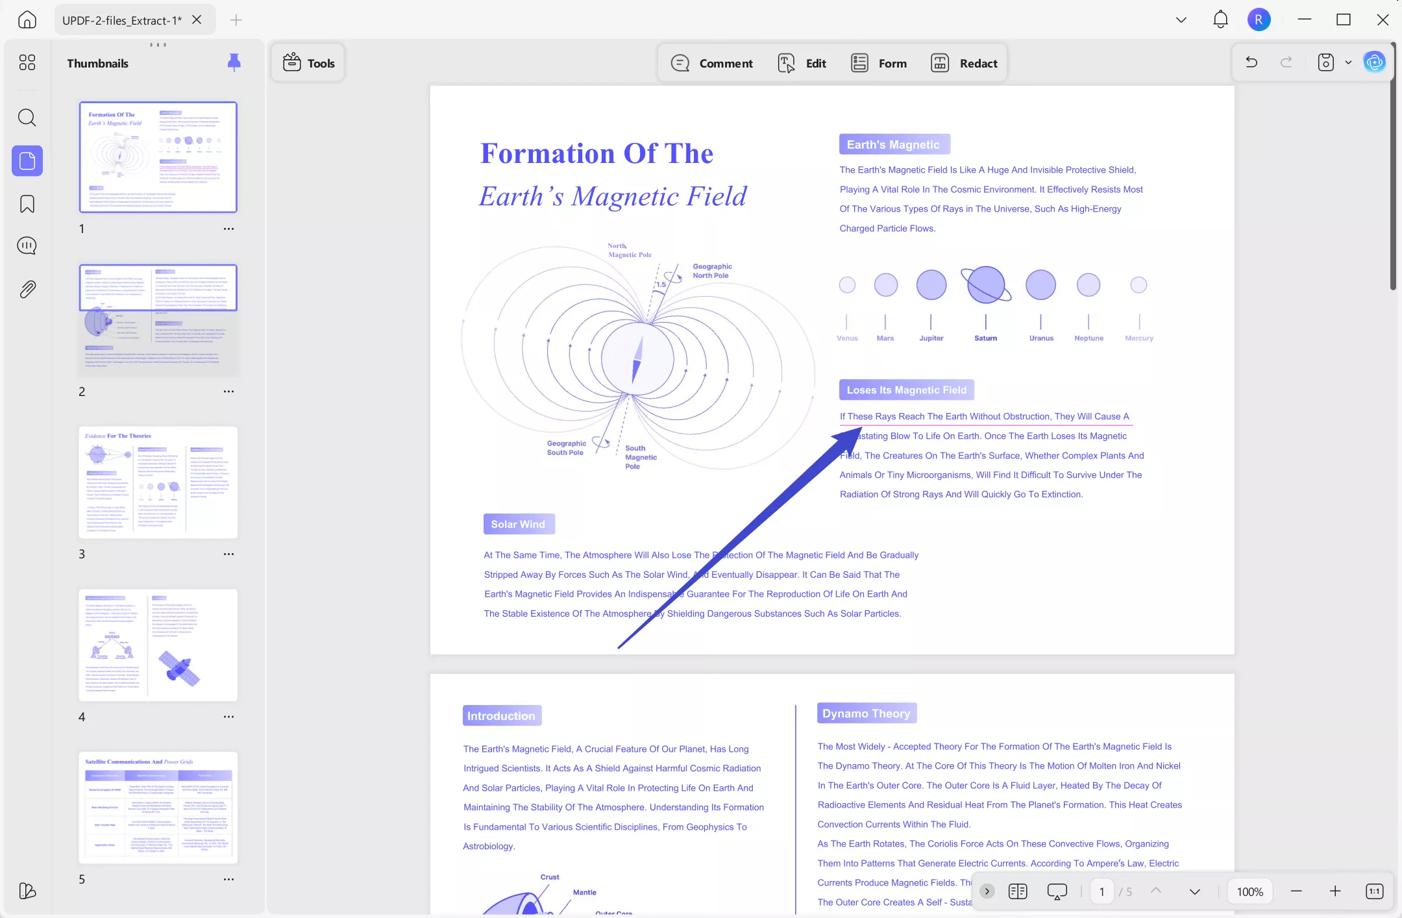
Task: Expand the save options dropdown arrow
Action: [x=1348, y=62]
